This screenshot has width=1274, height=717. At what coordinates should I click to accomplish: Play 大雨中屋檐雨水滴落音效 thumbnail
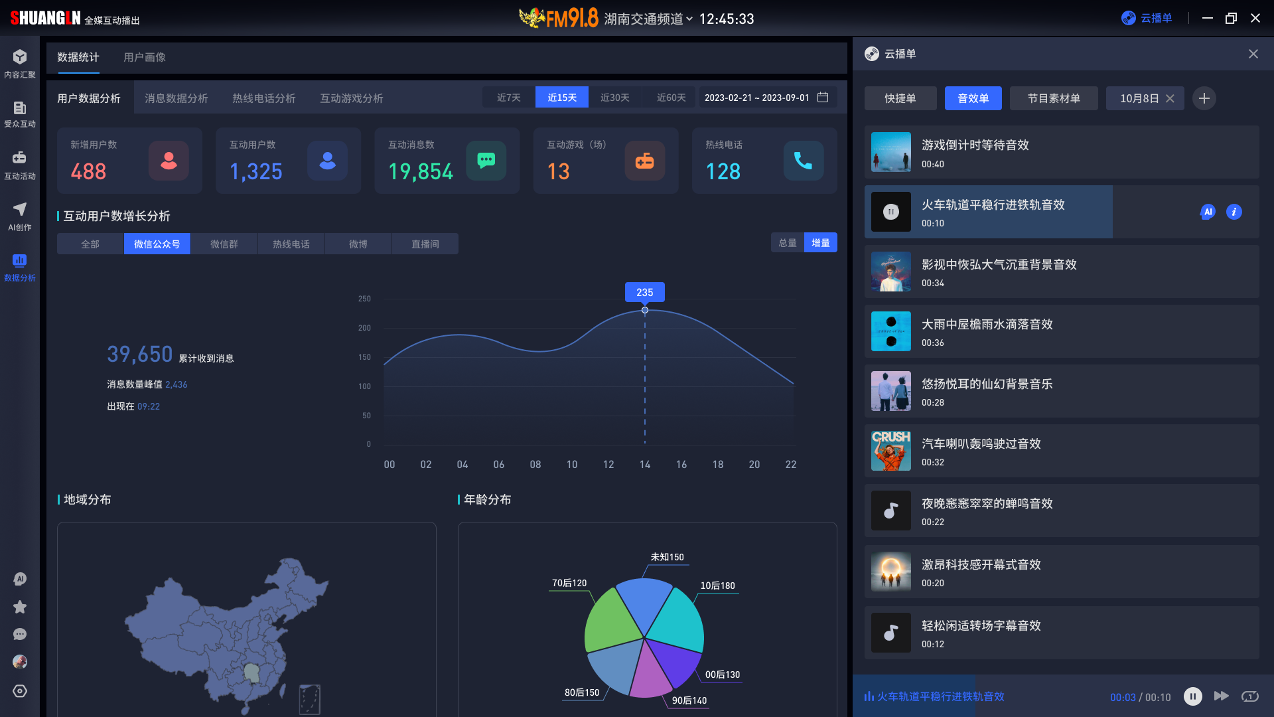pyautogui.click(x=890, y=331)
